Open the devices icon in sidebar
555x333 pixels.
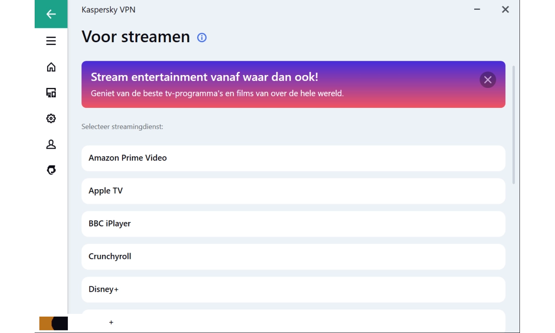pos(51,93)
